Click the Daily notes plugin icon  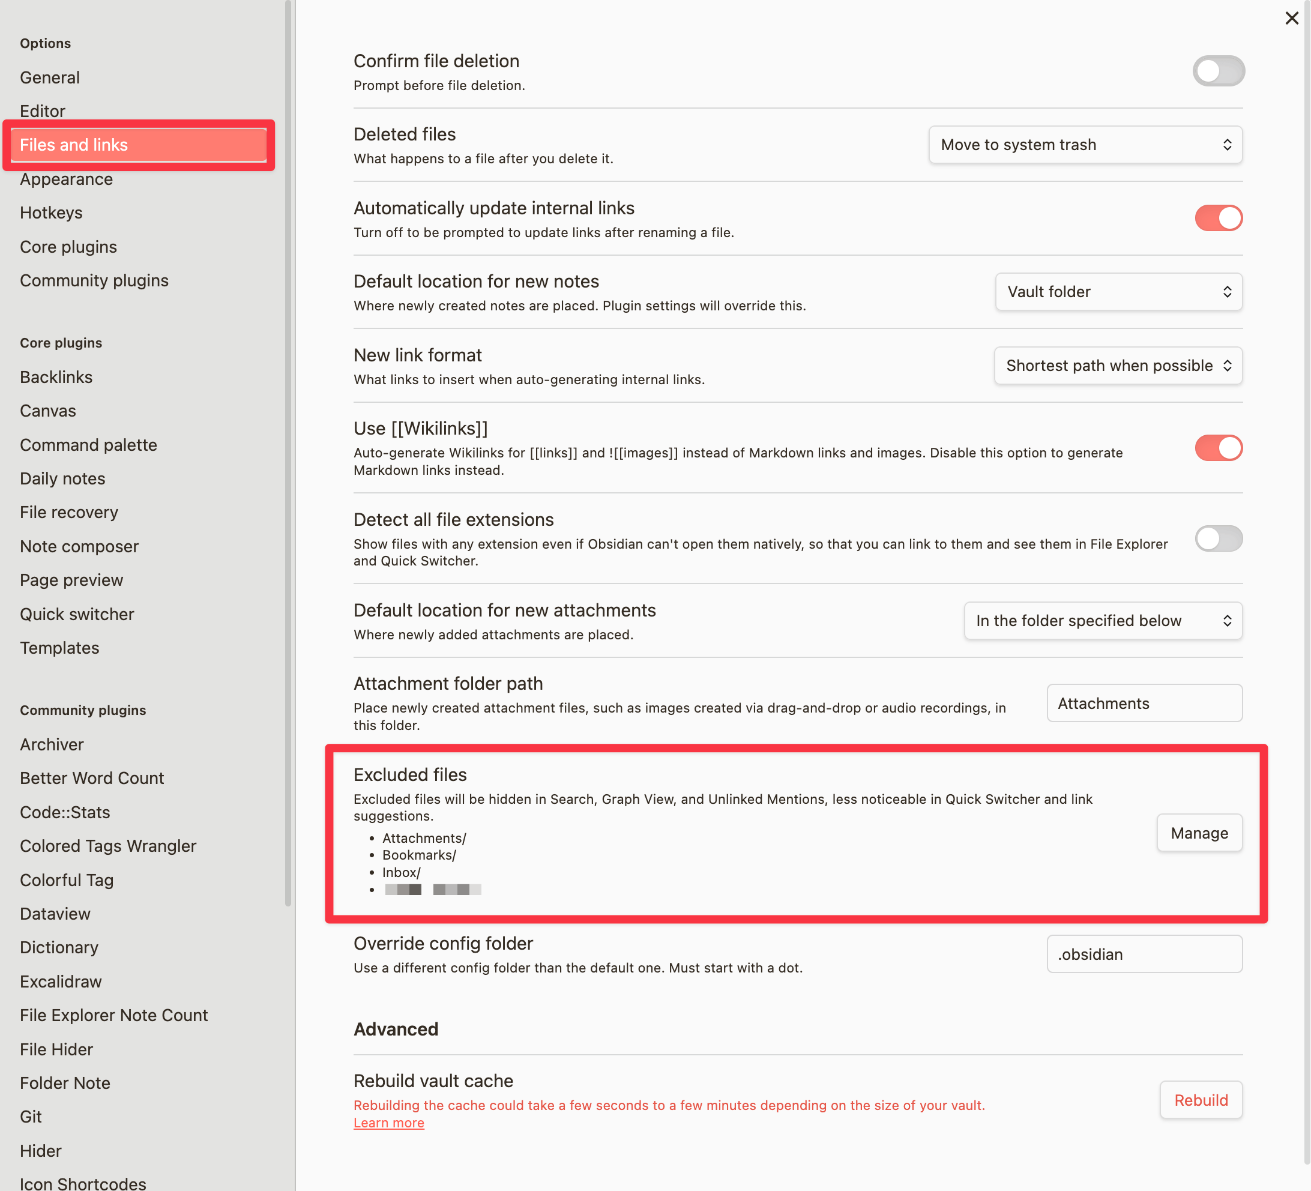[x=63, y=477]
